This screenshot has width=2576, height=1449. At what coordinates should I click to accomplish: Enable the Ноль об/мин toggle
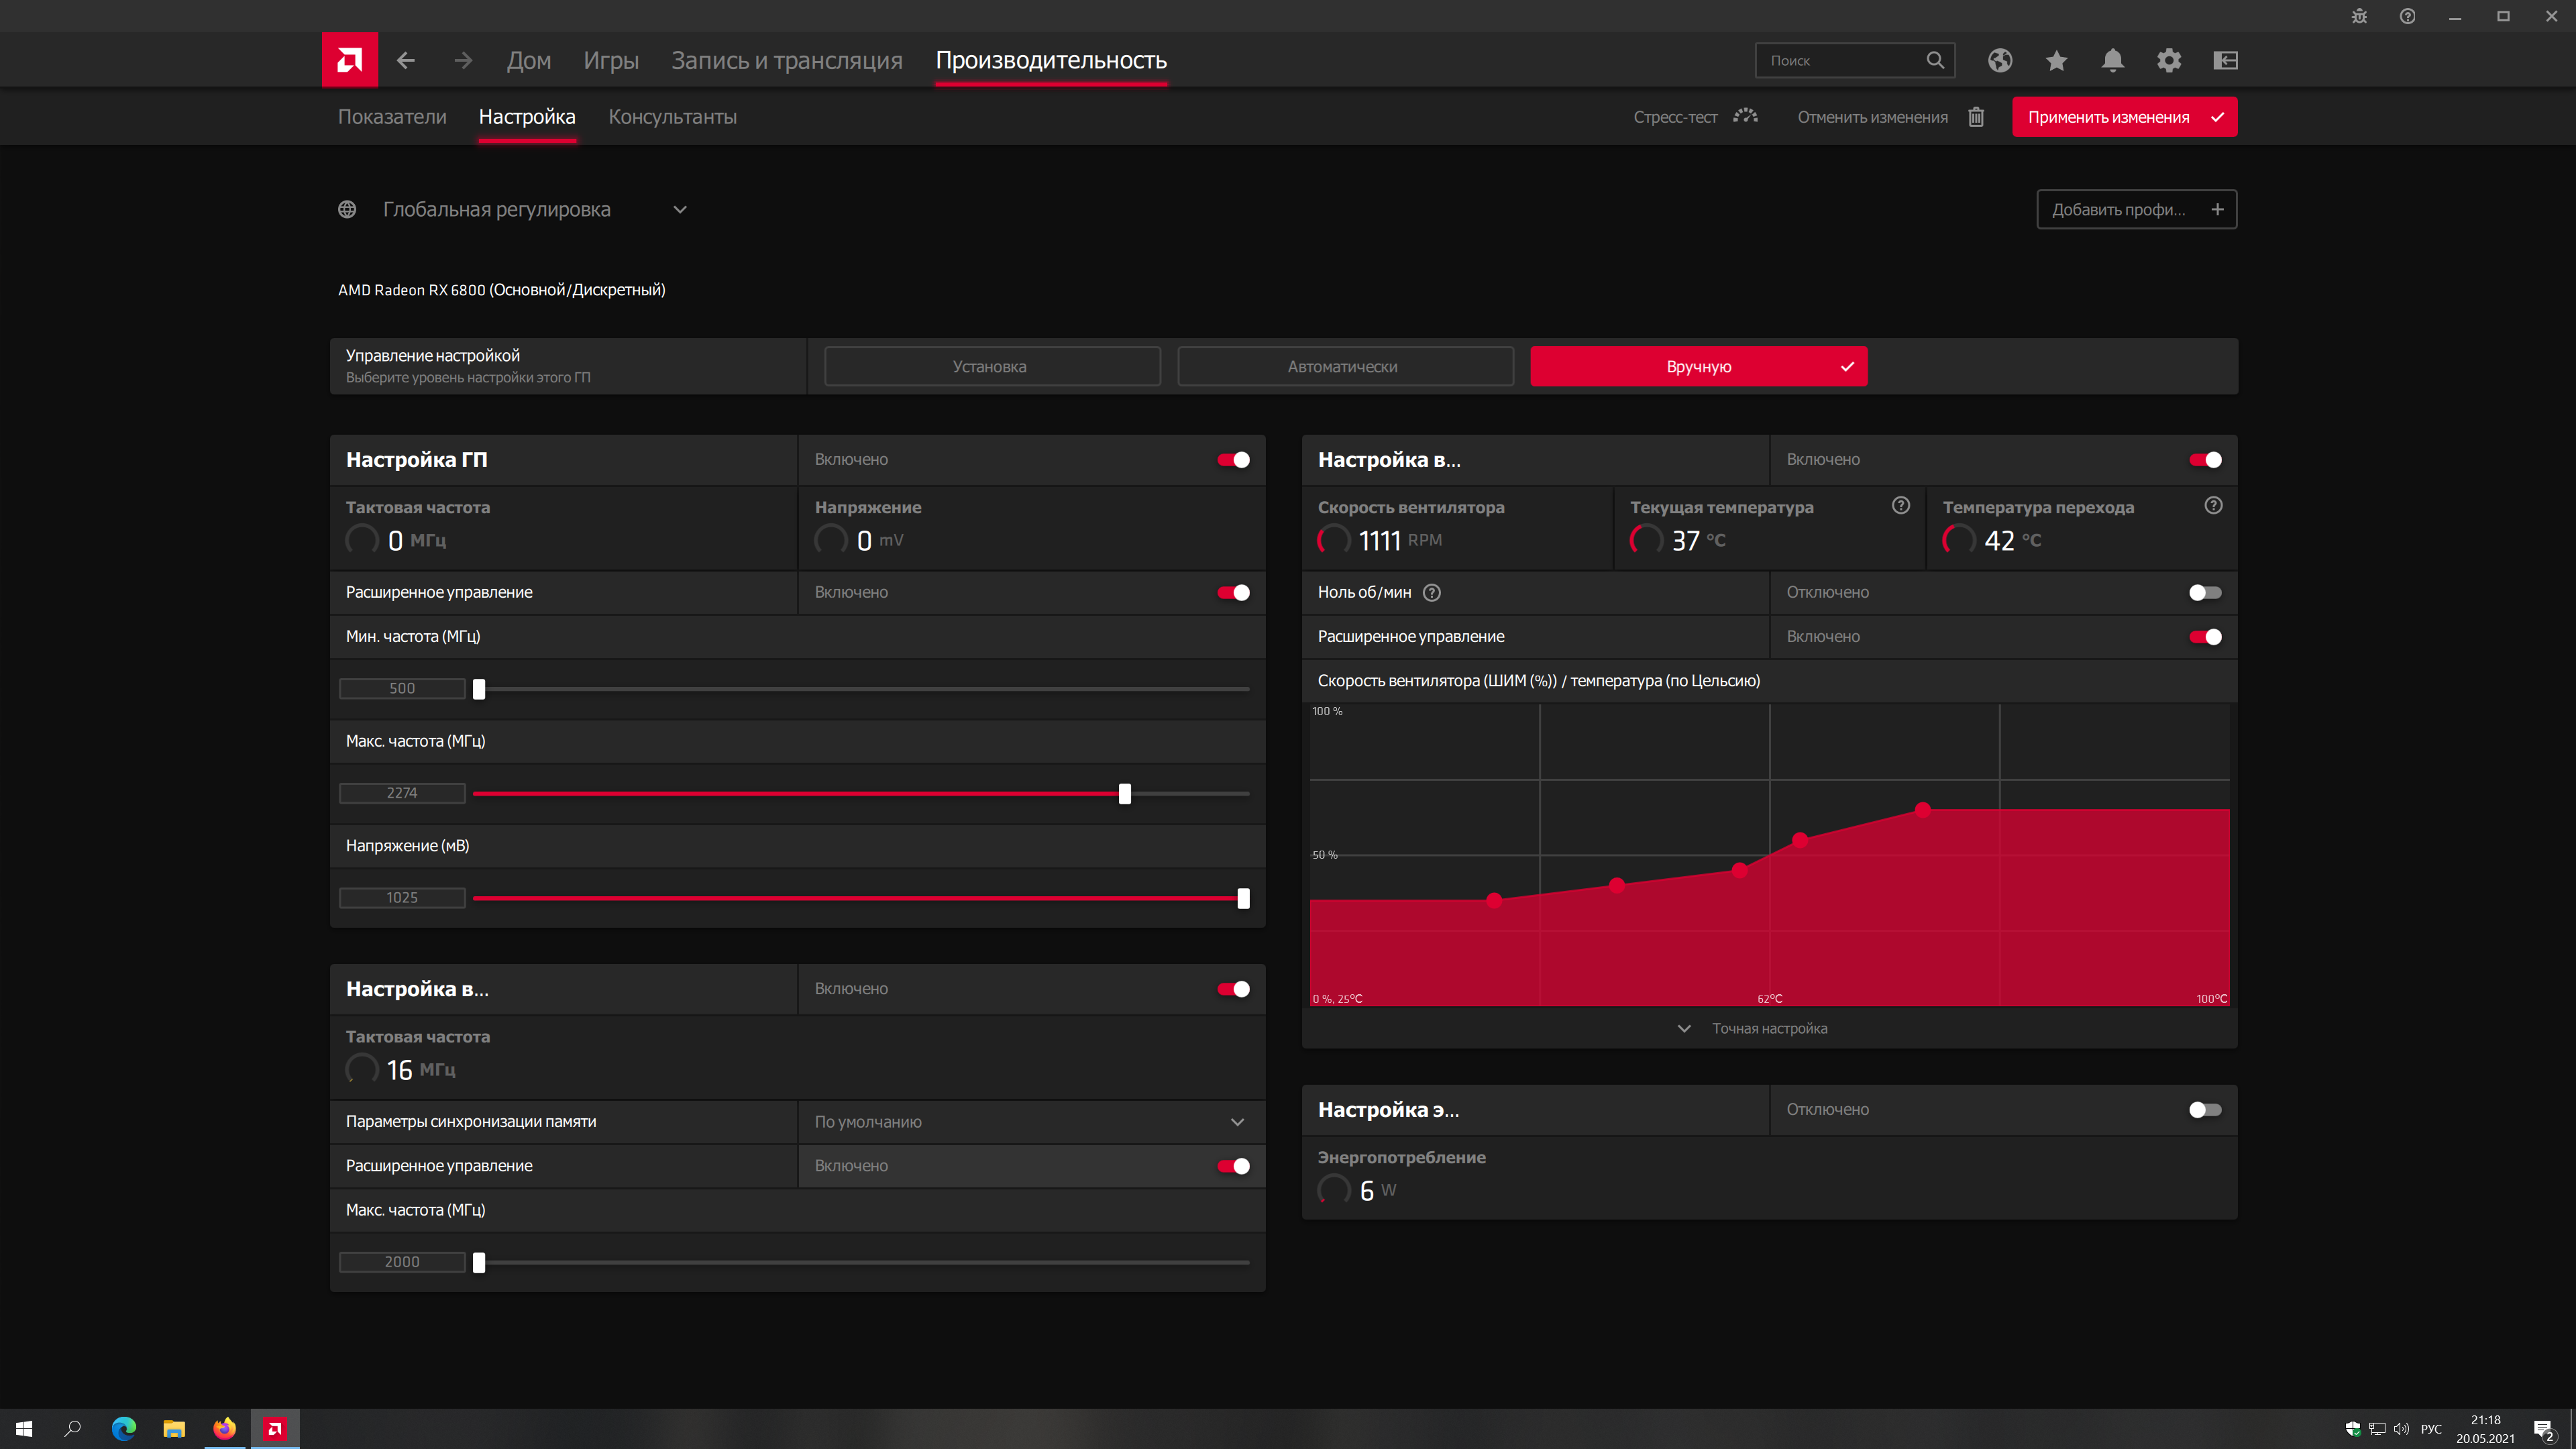(x=2205, y=593)
